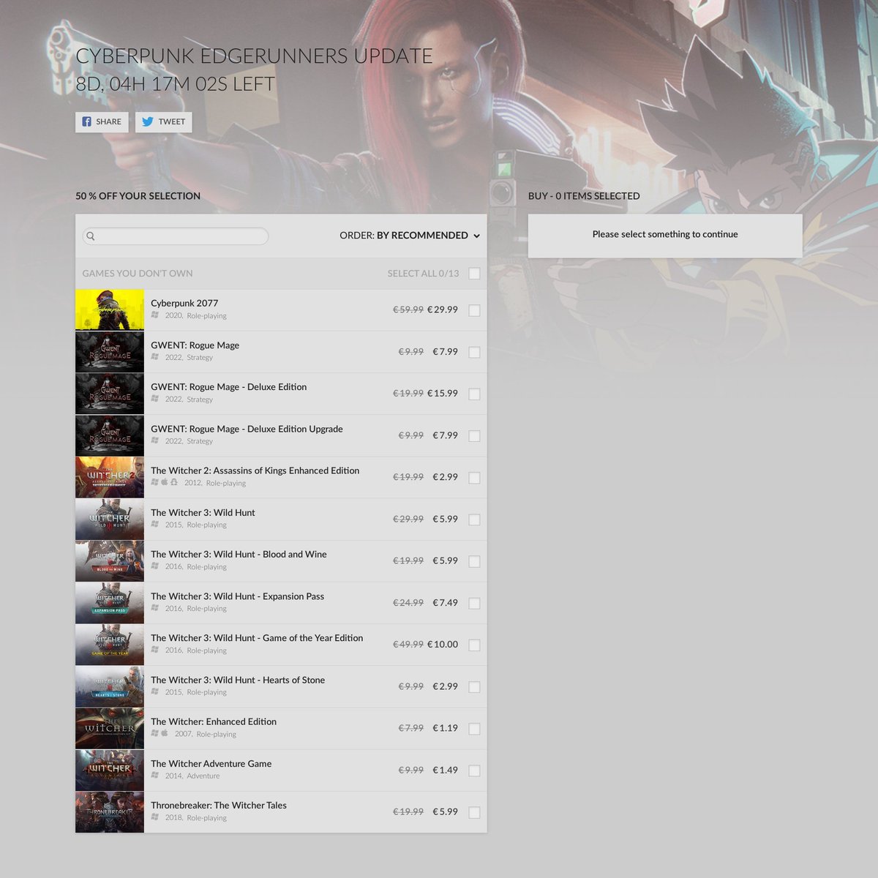The height and width of the screenshot is (878, 878).
Task: Click the €10.00 Game of the Year price
Action: coord(443,645)
